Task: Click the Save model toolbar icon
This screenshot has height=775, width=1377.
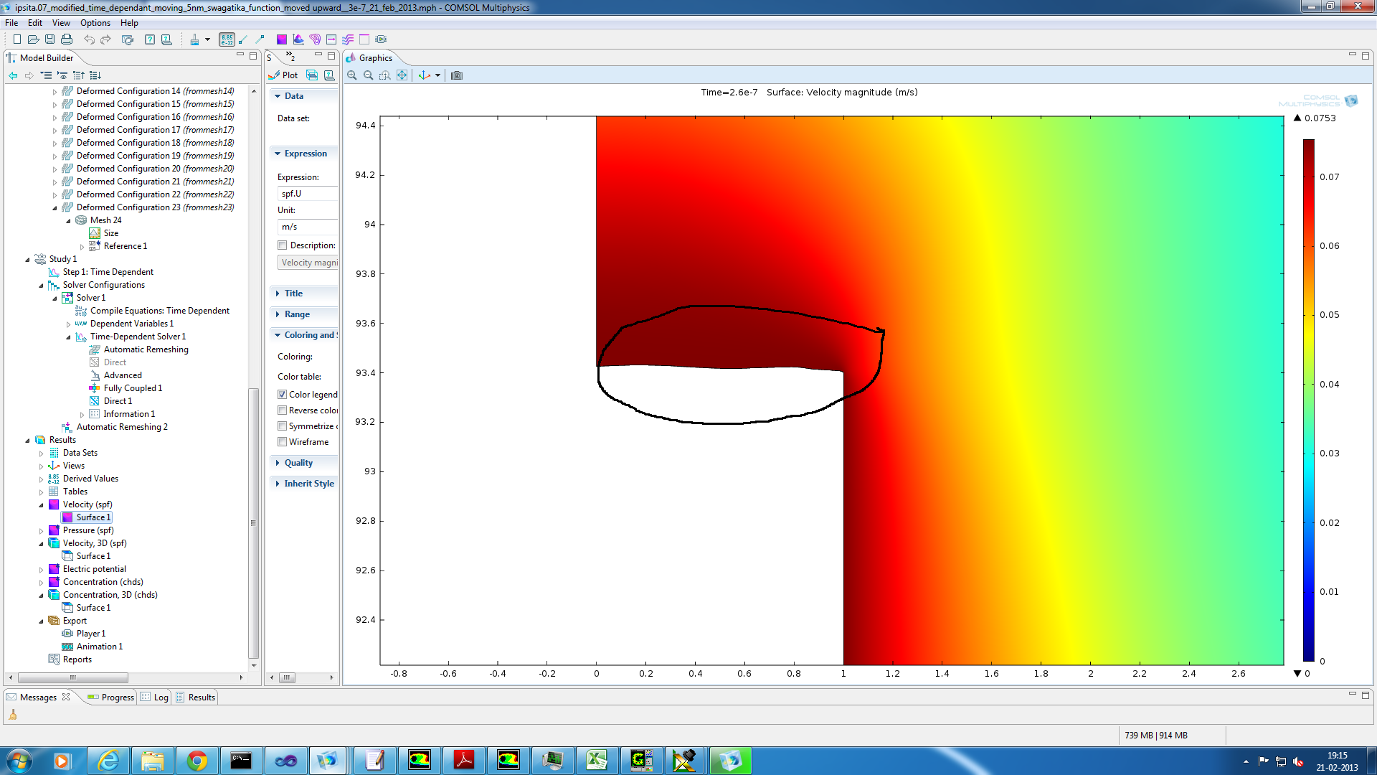Action: coord(49,39)
